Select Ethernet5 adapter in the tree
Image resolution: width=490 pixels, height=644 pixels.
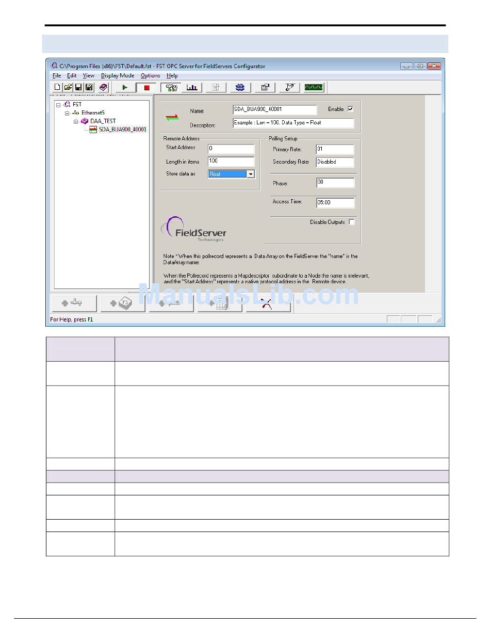93,112
